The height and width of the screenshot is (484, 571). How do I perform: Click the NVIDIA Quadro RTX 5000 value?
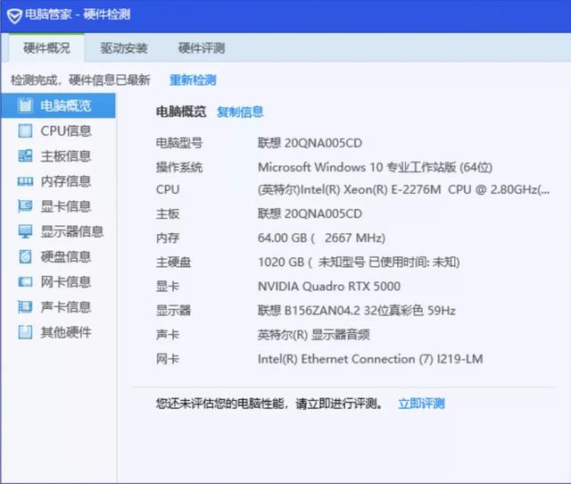point(329,286)
